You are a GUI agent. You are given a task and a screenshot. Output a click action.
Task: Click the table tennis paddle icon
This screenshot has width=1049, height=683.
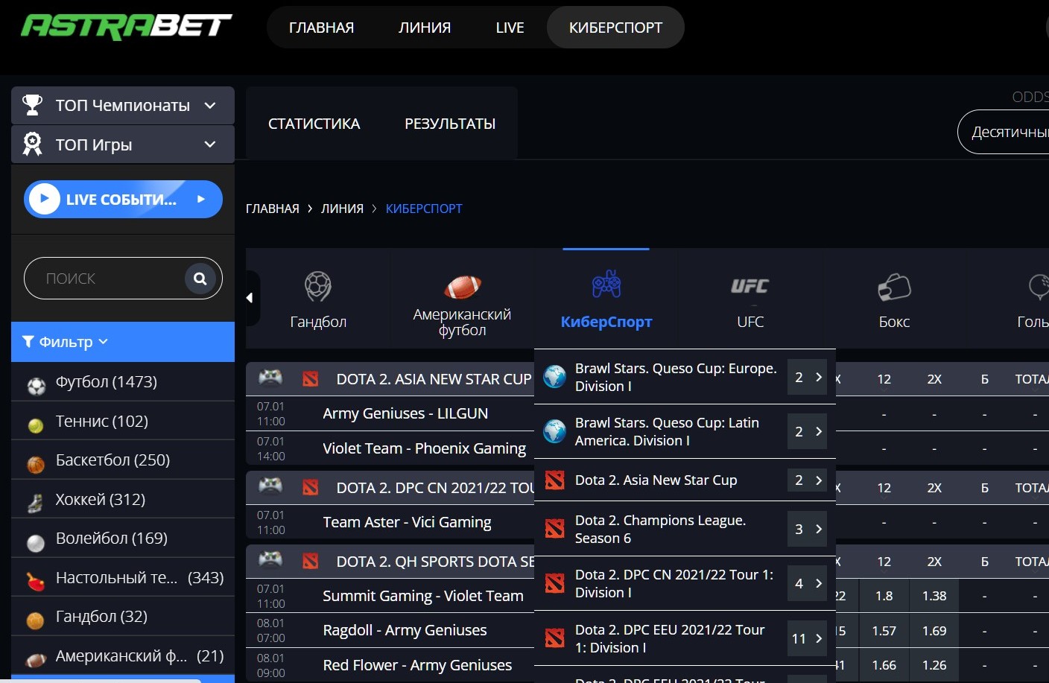(36, 582)
